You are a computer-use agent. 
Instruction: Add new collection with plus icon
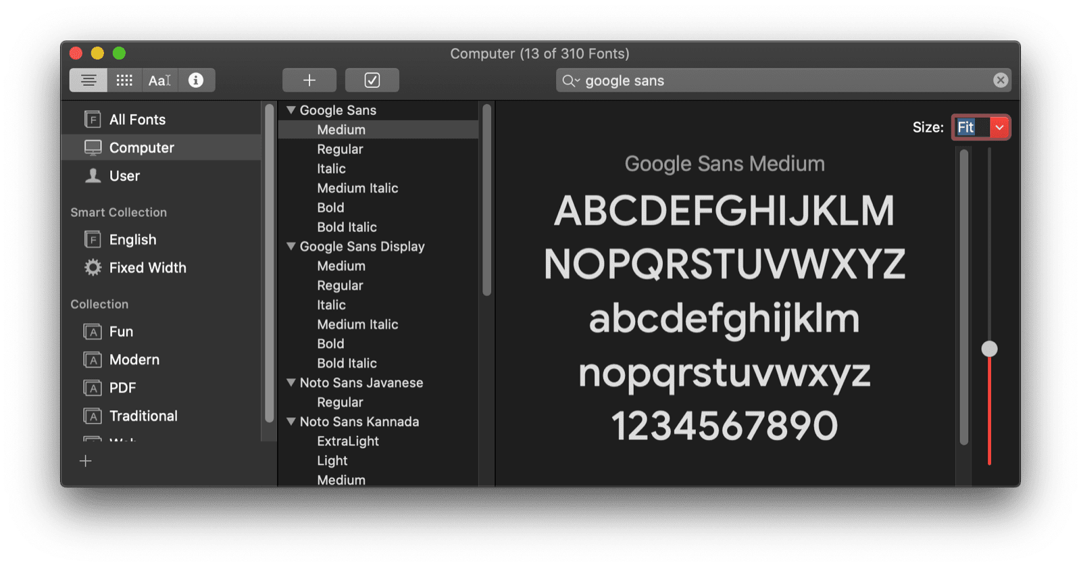pyautogui.click(x=86, y=461)
